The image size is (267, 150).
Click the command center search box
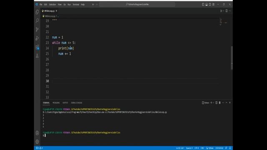click(137, 5)
